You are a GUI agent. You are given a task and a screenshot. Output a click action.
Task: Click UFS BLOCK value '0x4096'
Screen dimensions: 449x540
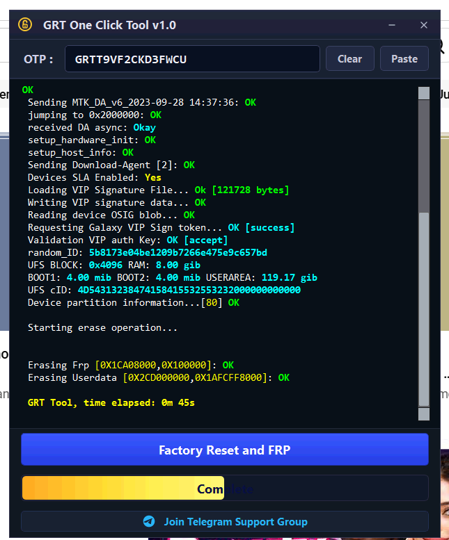[106, 265]
